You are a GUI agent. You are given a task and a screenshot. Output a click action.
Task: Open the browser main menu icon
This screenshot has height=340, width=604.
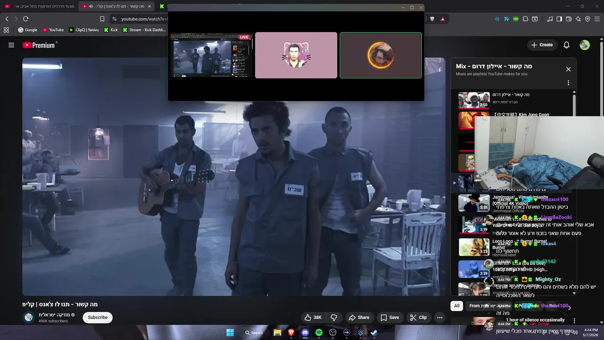click(x=597, y=19)
